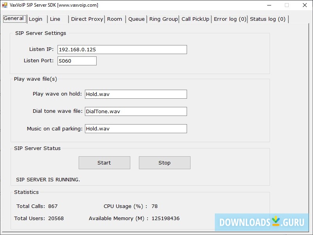View the Error log (0) tab
Image resolution: width=313 pixels, height=235 pixels.
[230, 19]
